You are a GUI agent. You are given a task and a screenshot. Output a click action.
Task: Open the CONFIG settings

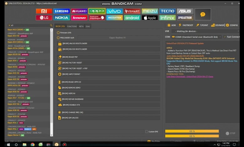pos(232,25)
